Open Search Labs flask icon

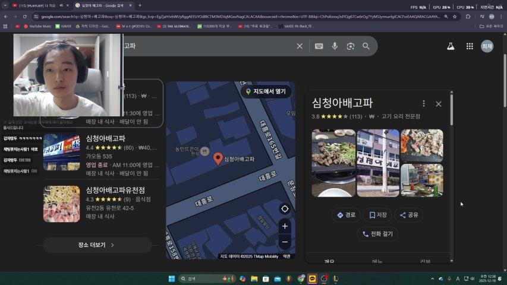click(x=451, y=46)
